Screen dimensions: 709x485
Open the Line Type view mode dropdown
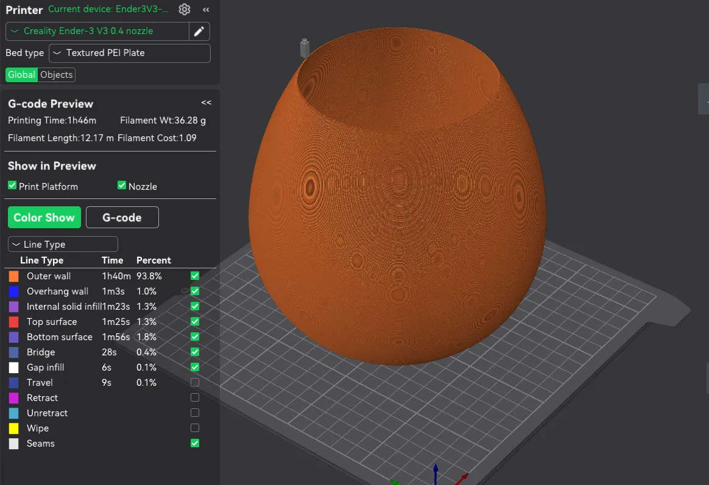pyautogui.click(x=63, y=244)
